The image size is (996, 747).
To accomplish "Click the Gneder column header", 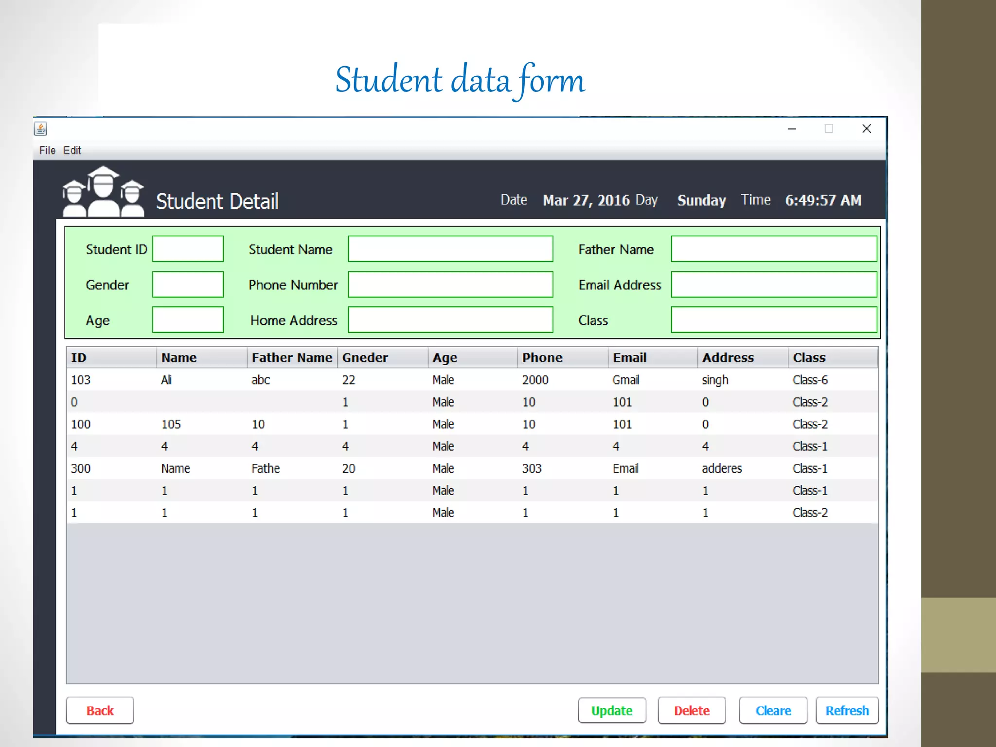I will [x=383, y=357].
